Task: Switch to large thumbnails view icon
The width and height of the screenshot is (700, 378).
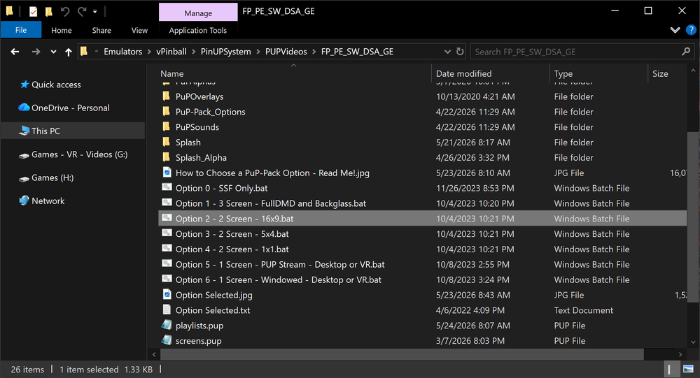Action: pos(688,369)
